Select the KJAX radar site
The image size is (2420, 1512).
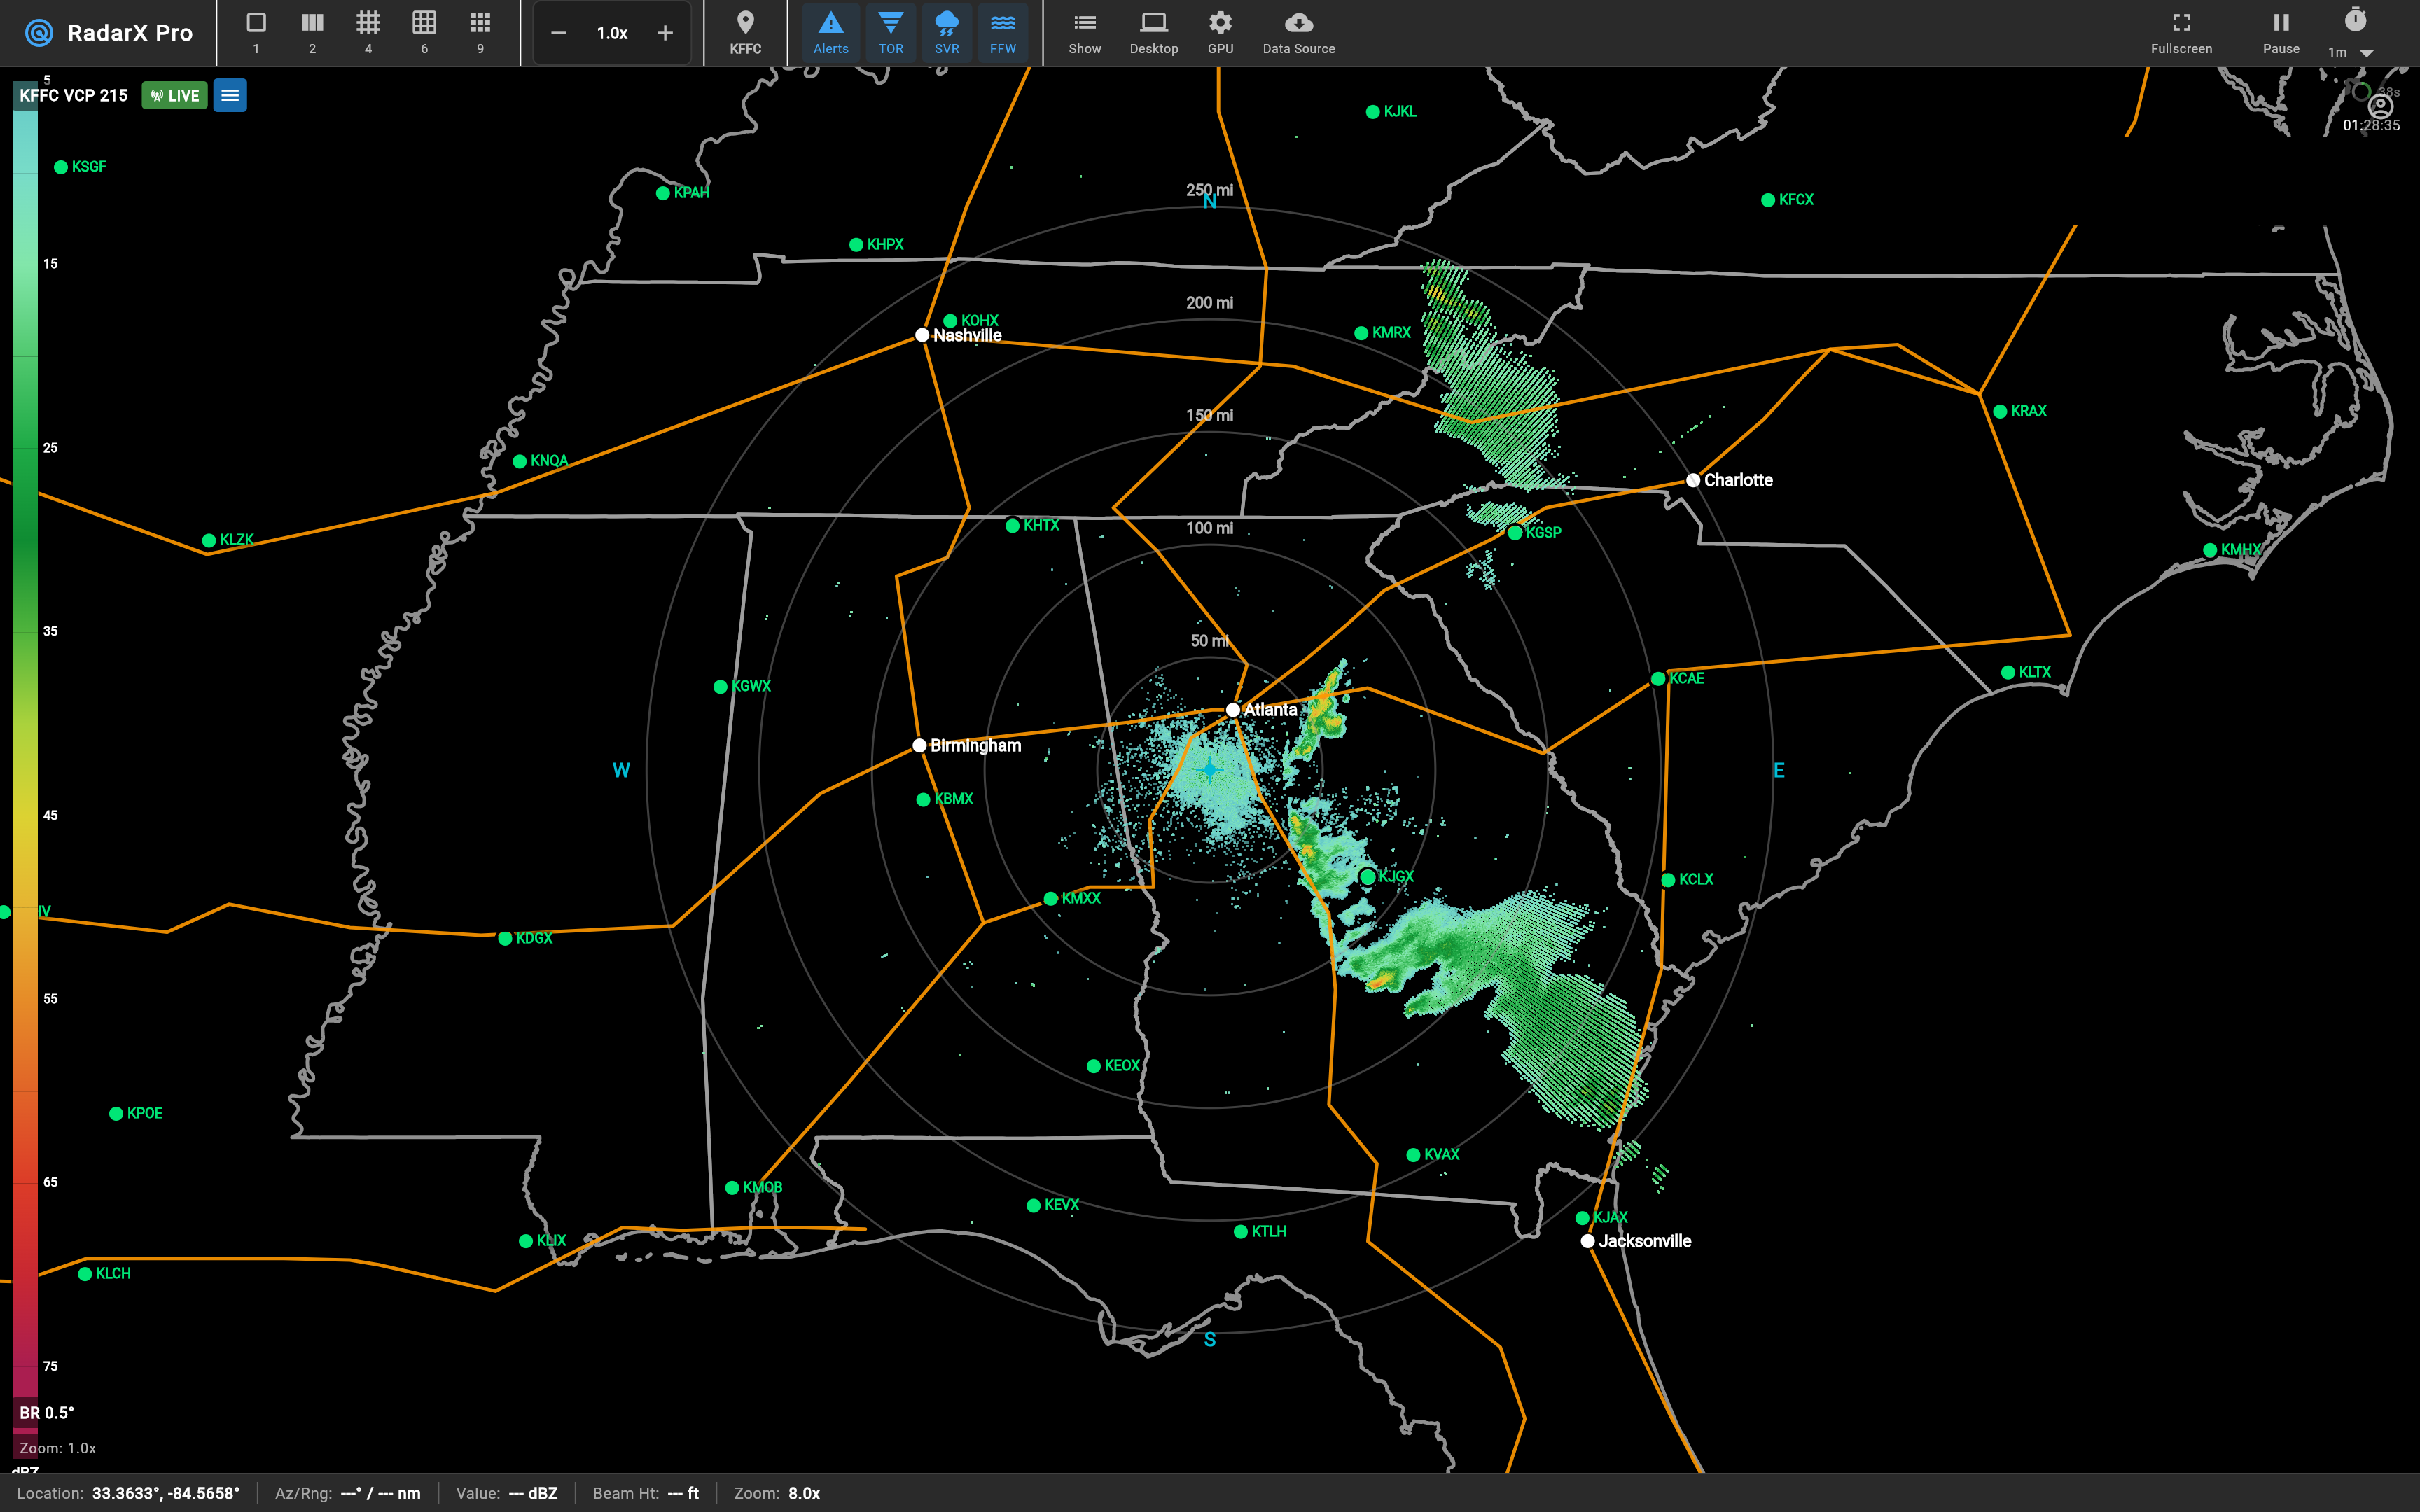tap(1582, 1218)
